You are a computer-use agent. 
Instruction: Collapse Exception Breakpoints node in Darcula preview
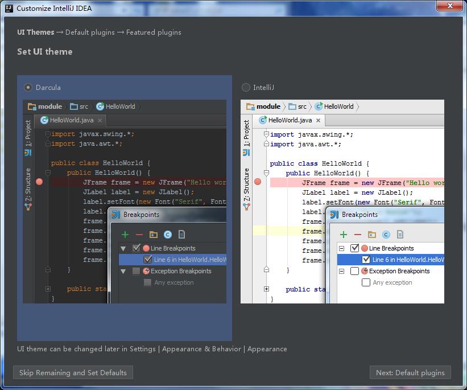click(123, 272)
